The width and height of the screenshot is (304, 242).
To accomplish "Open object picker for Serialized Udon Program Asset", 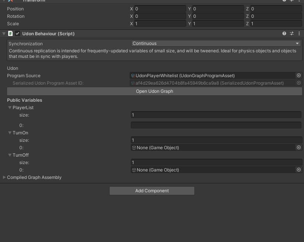I will click(x=299, y=83).
